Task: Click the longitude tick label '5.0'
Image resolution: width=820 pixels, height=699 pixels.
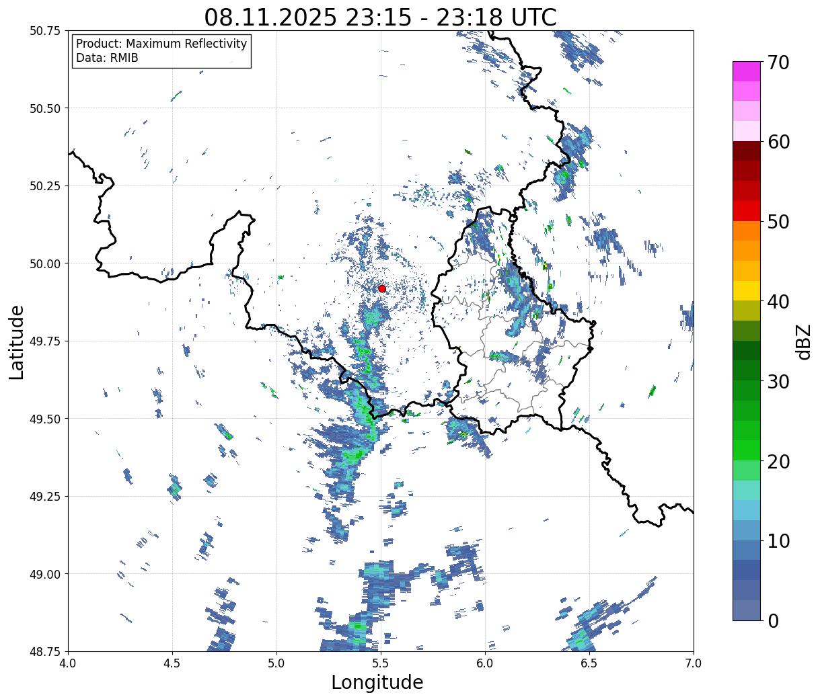Action: (276, 663)
